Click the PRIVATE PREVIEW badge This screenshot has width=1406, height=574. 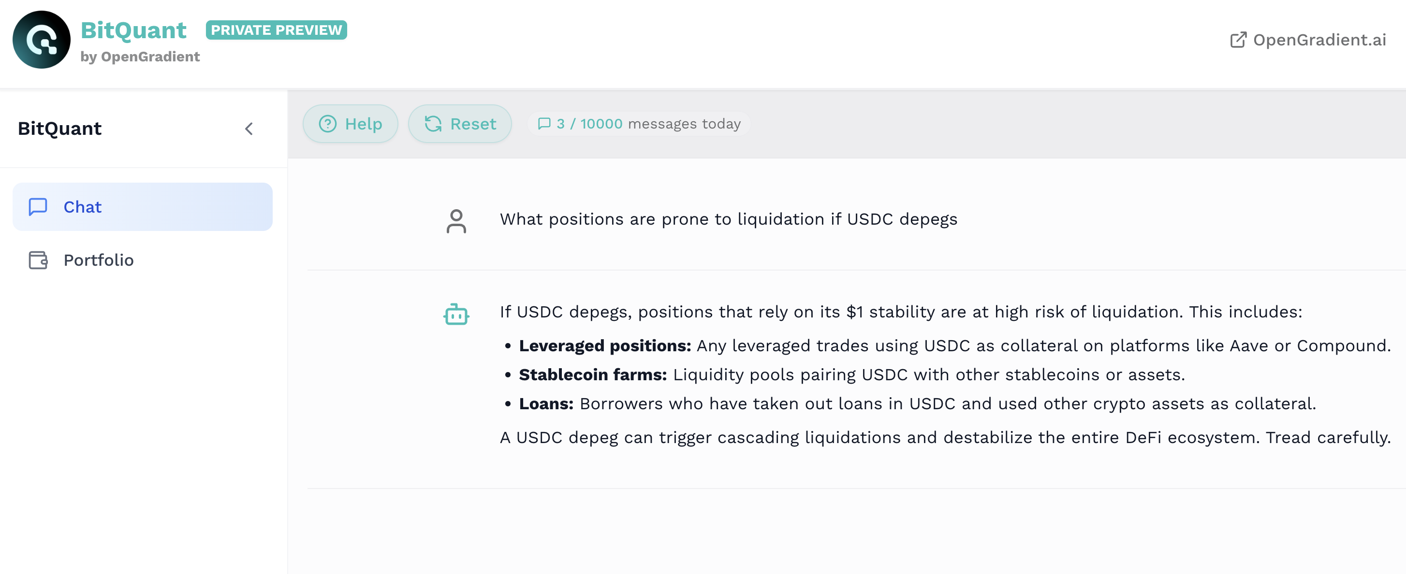click(277, 30)
